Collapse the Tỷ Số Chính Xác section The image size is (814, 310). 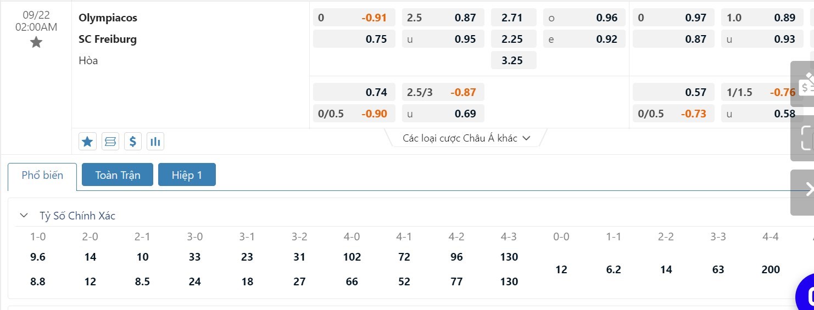pos(24,216)
